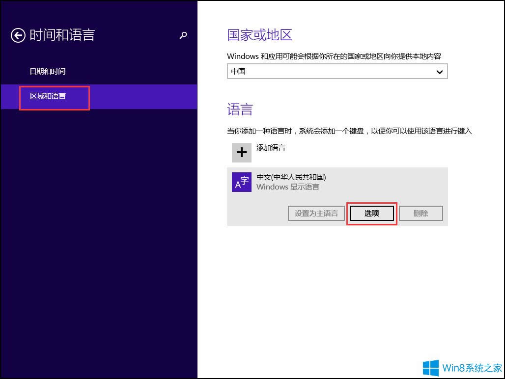Click the 删除 button
Viewport: 505px width, 379px height.
pyautogui.click(x=421, y=213)
